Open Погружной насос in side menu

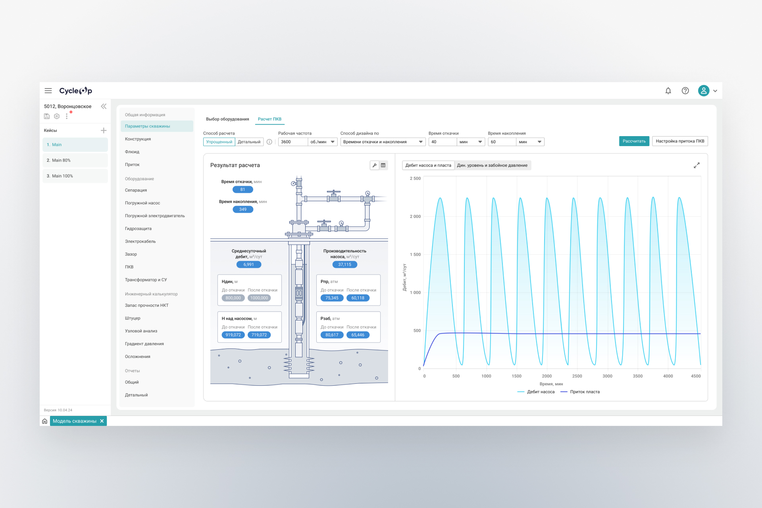point(142,203)
